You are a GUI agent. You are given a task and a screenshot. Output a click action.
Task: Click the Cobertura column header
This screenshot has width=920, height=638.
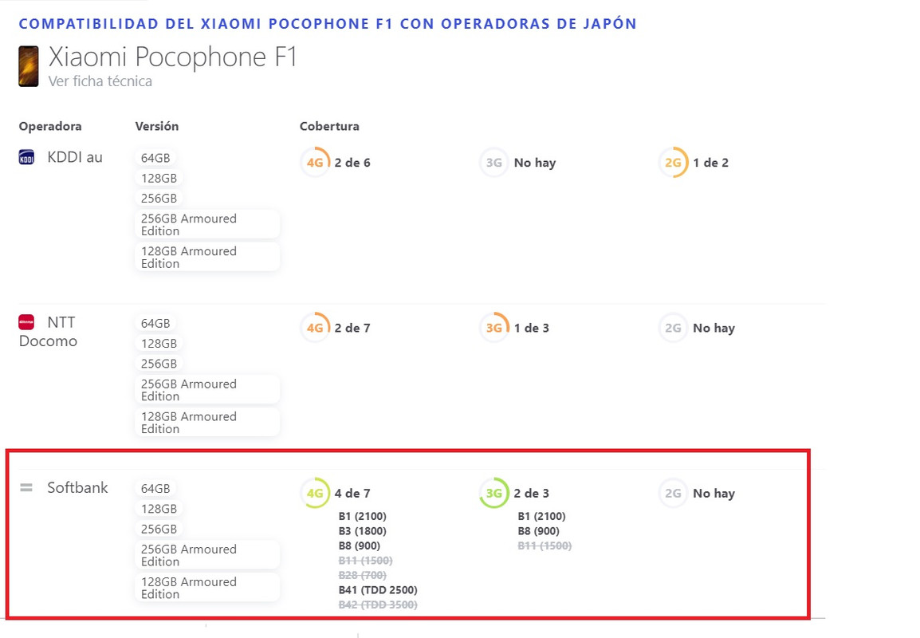pyautogui.click(x=329, y=126)
